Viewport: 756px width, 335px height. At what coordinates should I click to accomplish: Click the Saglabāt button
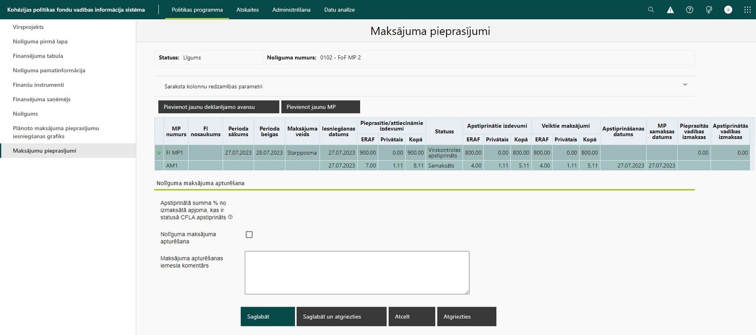267,317
